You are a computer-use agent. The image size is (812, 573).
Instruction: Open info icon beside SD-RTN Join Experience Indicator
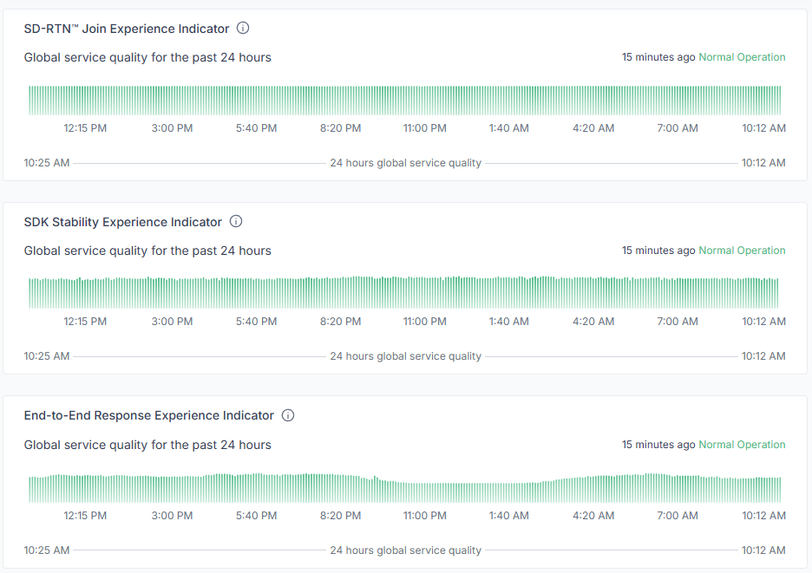(x=243, y=28)
